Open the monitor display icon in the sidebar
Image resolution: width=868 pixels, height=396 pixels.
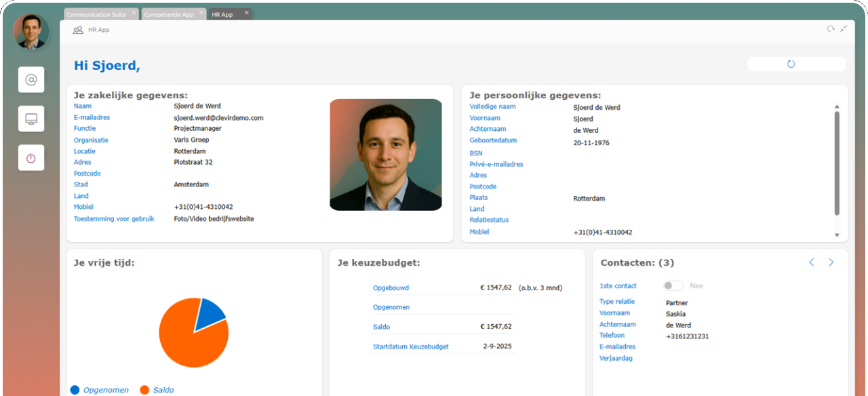31,119
